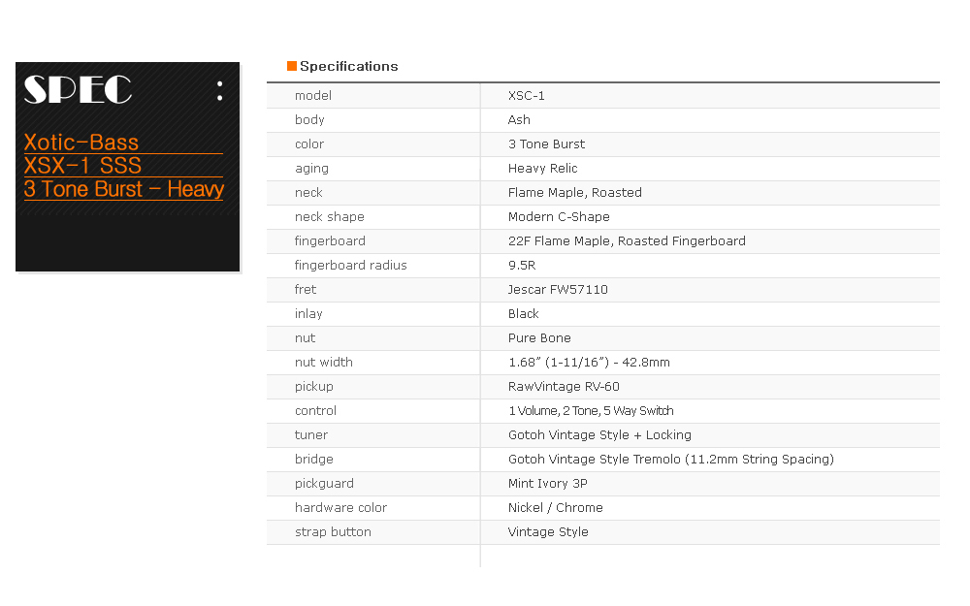Select the 'Heavy Relic' value
Image resolution: width=970 pixels, height=606 pixels.
[542, 168]
